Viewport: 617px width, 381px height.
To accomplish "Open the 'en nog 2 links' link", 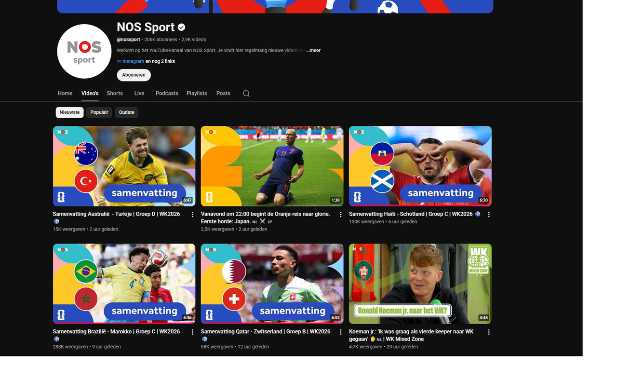I will click(161, 62).
